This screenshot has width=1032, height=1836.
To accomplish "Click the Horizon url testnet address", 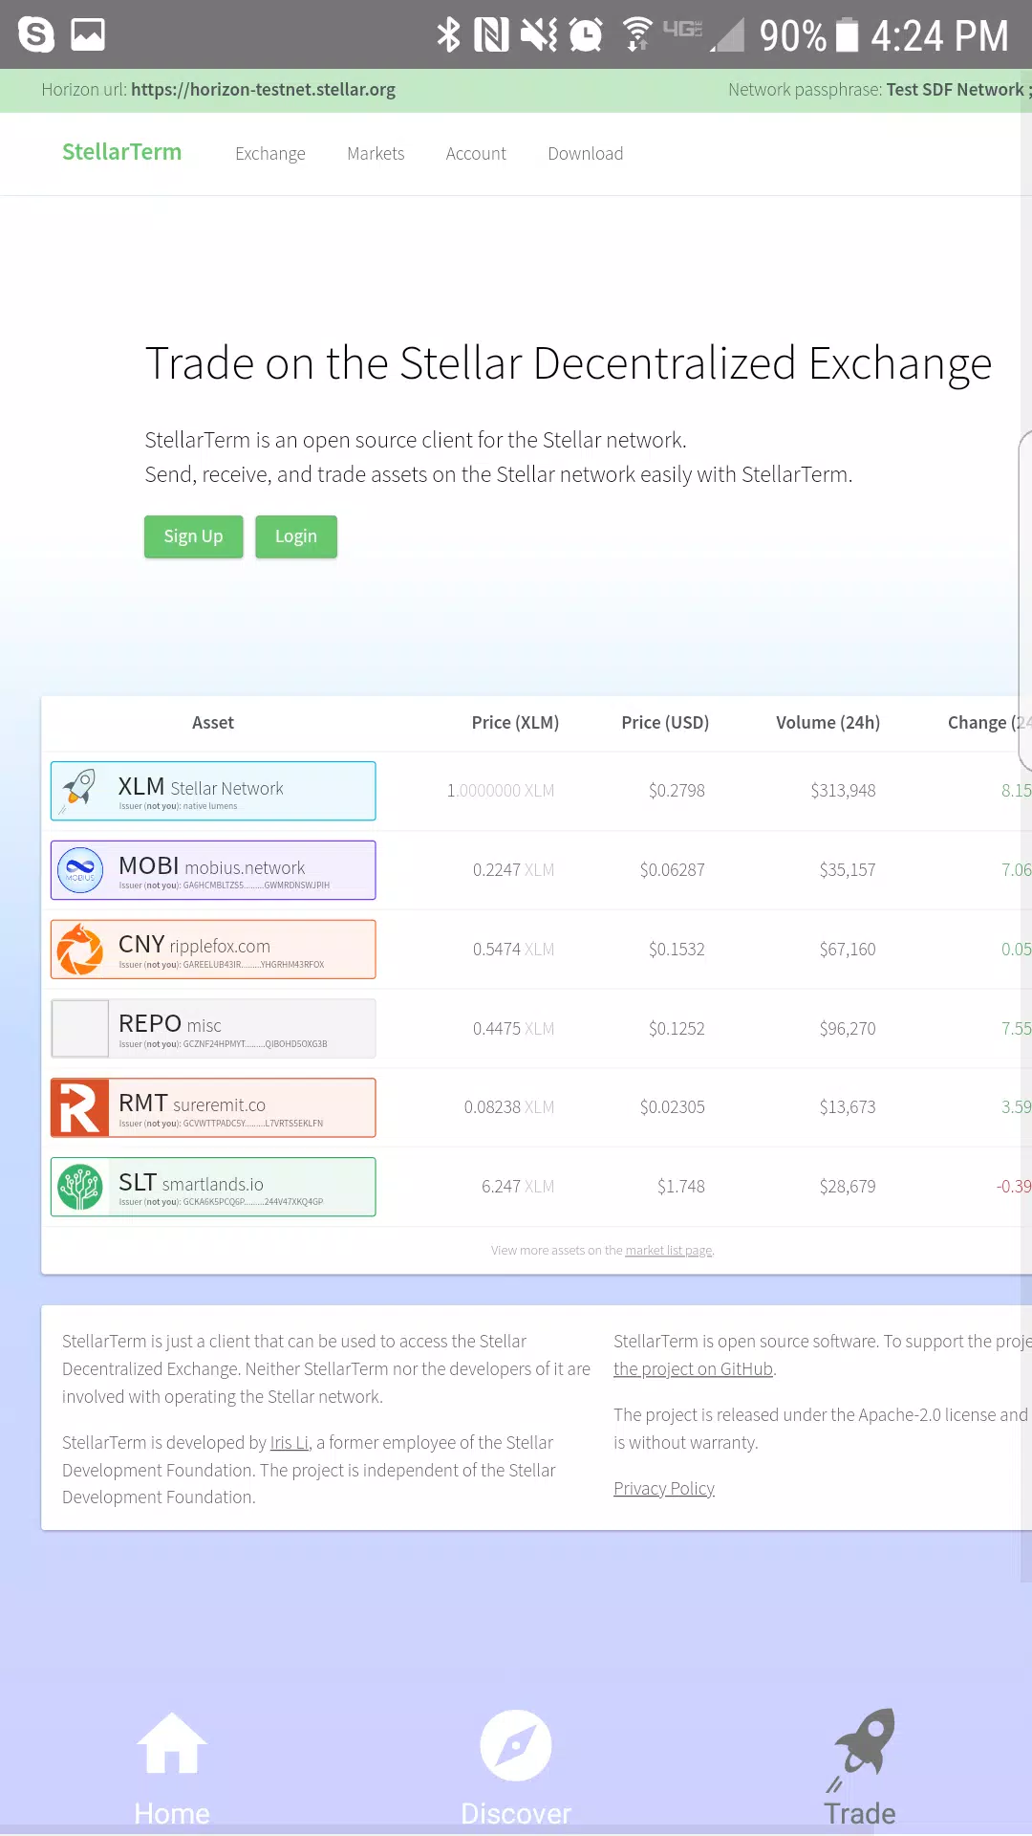I will point(263,90).
